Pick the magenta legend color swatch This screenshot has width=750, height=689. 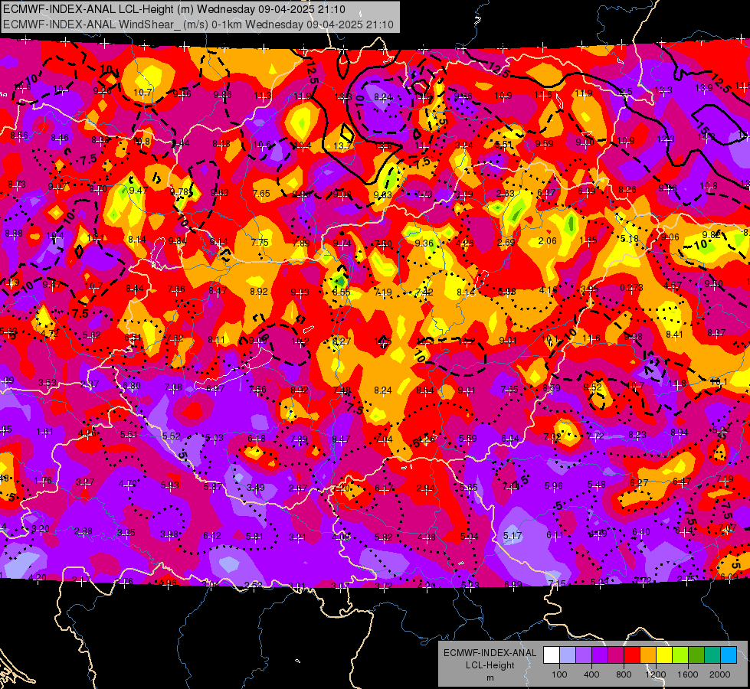click(616, 655)
